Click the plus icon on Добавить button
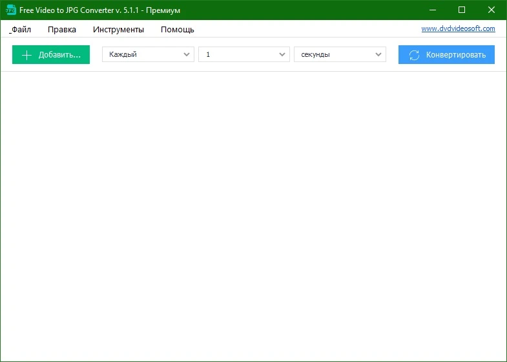507x362 pixels. pos(27,55)
